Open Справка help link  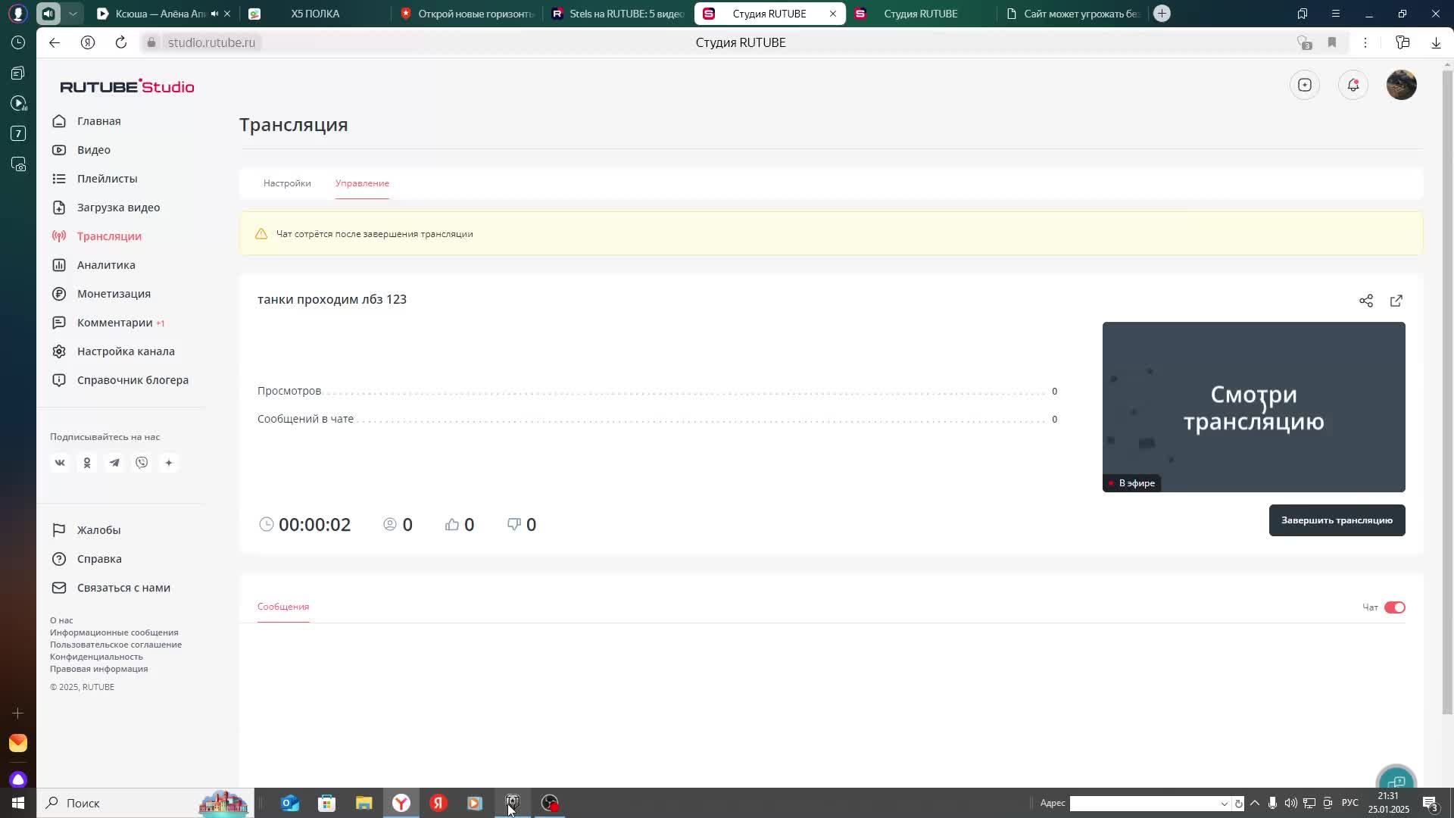pyautogui.click(x=99, y=559)
